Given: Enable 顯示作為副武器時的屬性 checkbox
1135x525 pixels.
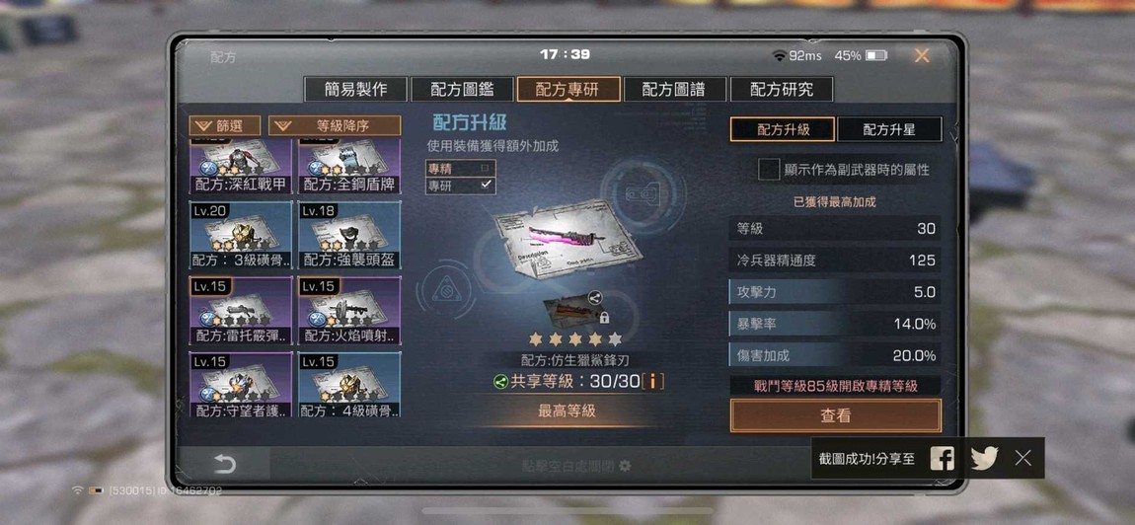Looking at the screenshot, I should click(x=768, y=170).
